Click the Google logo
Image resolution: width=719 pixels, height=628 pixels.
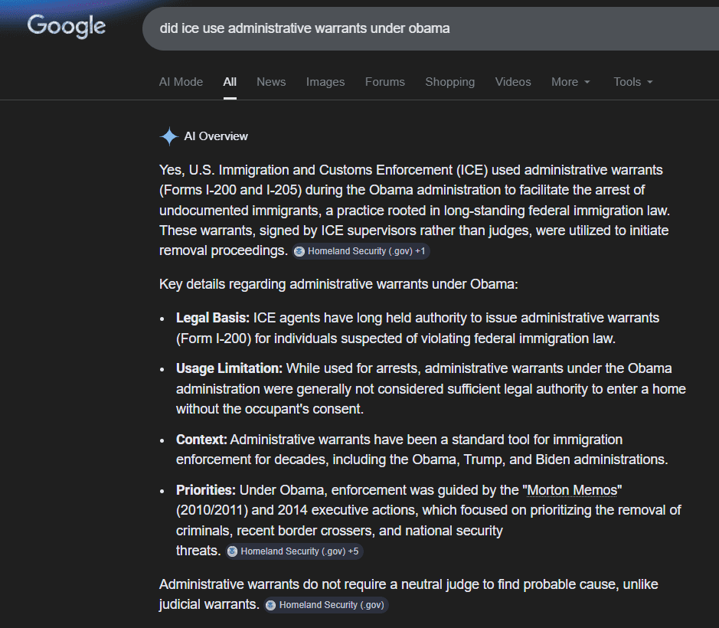pos(66,26)
